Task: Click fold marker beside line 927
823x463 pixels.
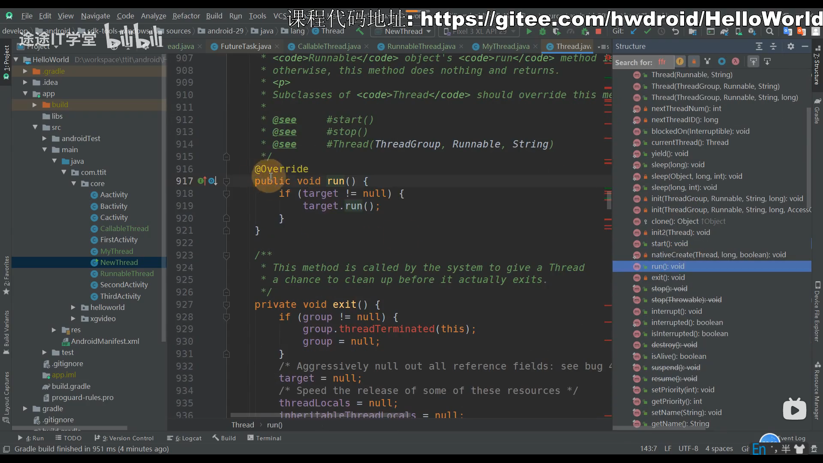Action: pos(226,305)
